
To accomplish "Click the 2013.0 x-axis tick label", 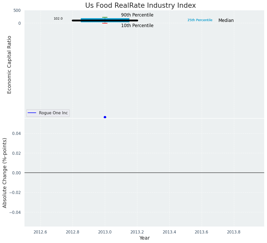I will tap(105, 232).
